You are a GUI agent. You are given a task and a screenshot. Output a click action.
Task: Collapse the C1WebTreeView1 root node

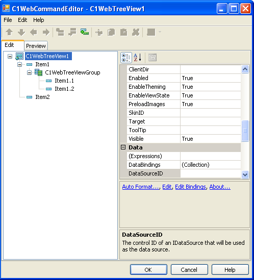pyautogui.click(x=10, y=57)
